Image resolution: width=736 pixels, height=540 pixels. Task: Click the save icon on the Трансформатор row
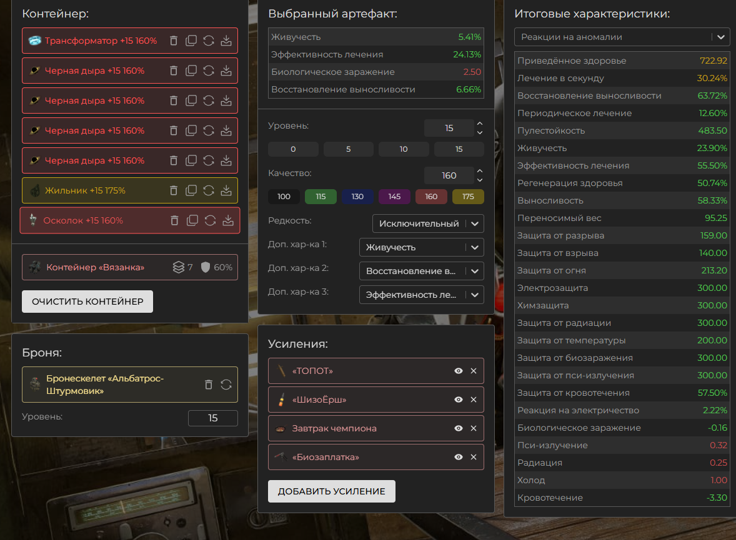(x=226, y=41)
